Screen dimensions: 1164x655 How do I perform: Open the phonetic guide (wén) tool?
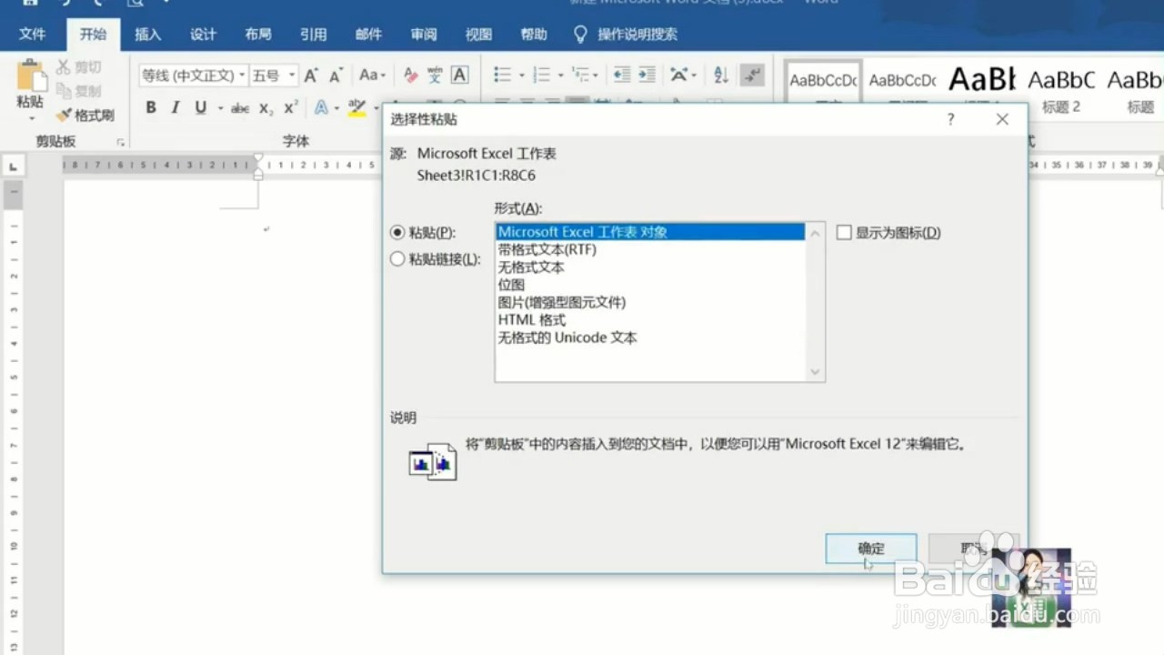point(435,76)
